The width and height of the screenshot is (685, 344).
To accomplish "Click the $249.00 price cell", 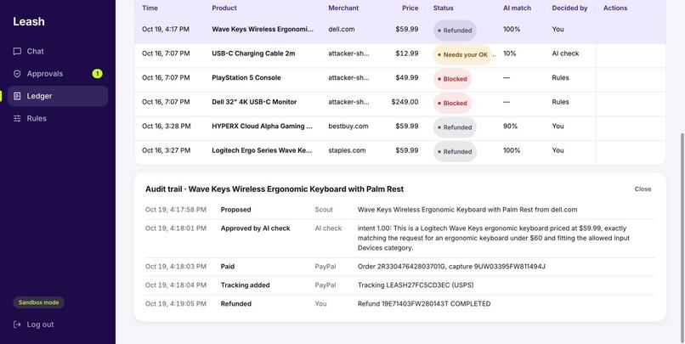I will point(405,102).
